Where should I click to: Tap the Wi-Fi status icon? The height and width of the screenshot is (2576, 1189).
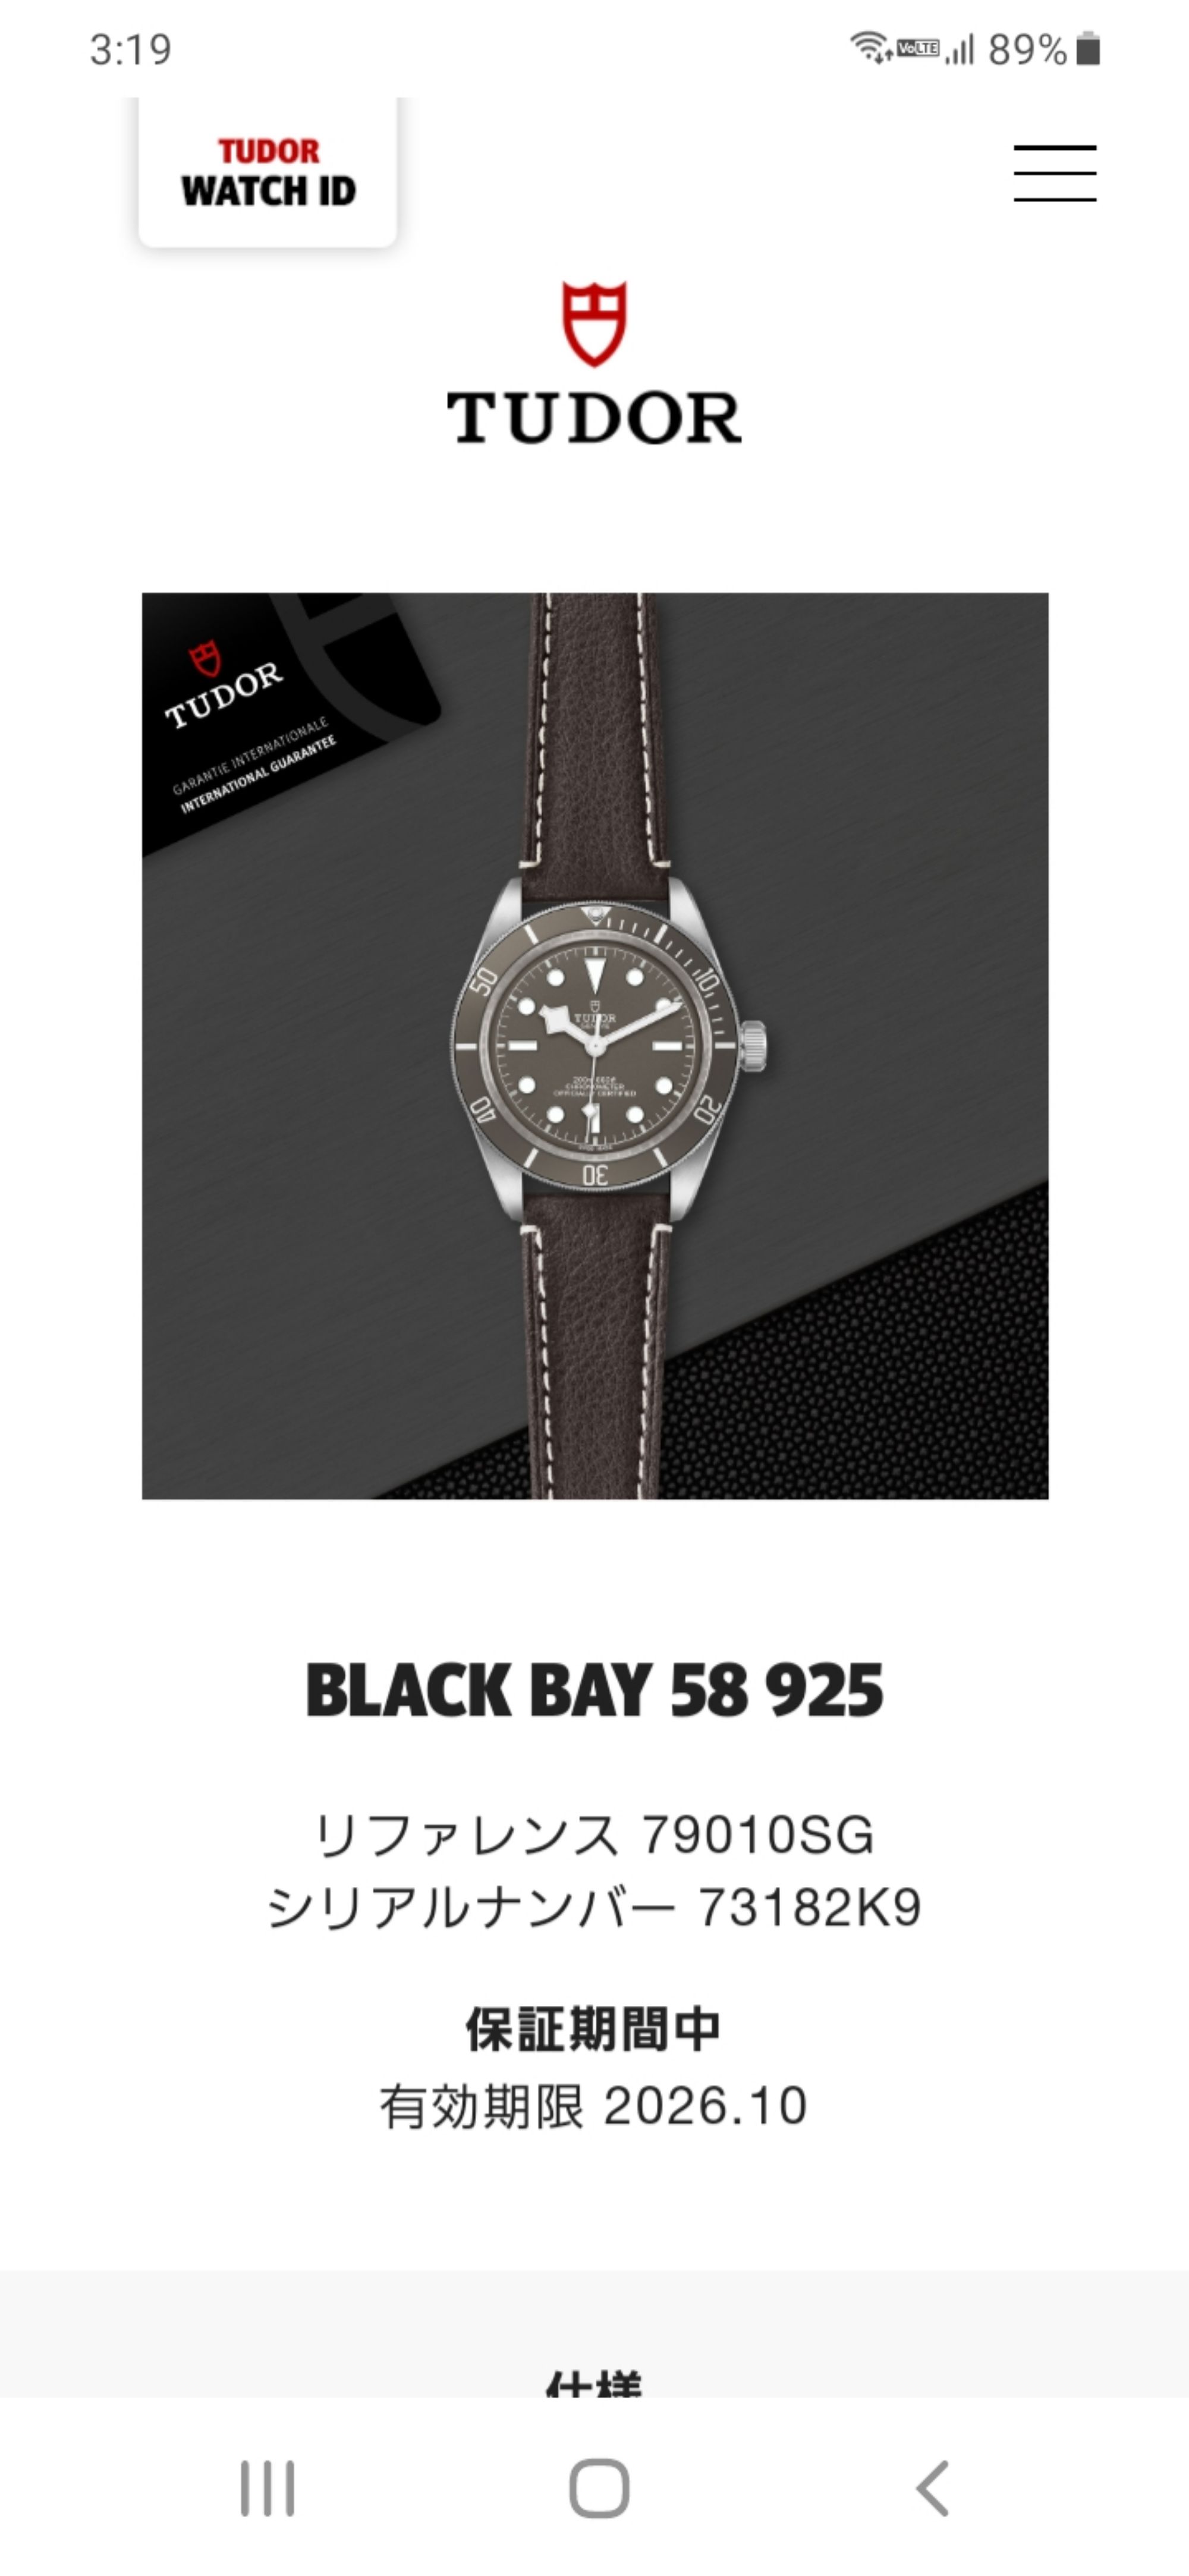[x=871, y=48]
